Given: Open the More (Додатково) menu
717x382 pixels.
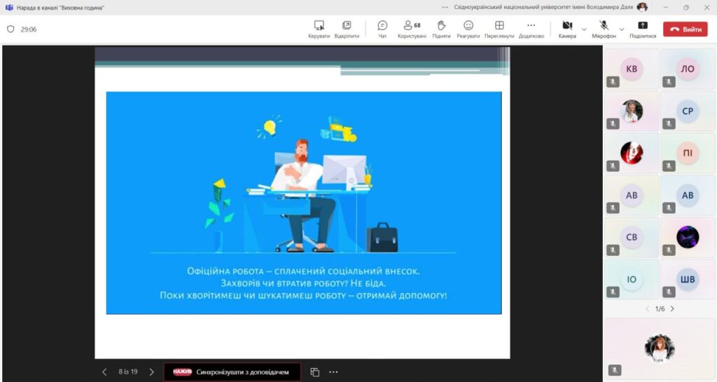Looking at the screenshot, I should pos(531,26).
